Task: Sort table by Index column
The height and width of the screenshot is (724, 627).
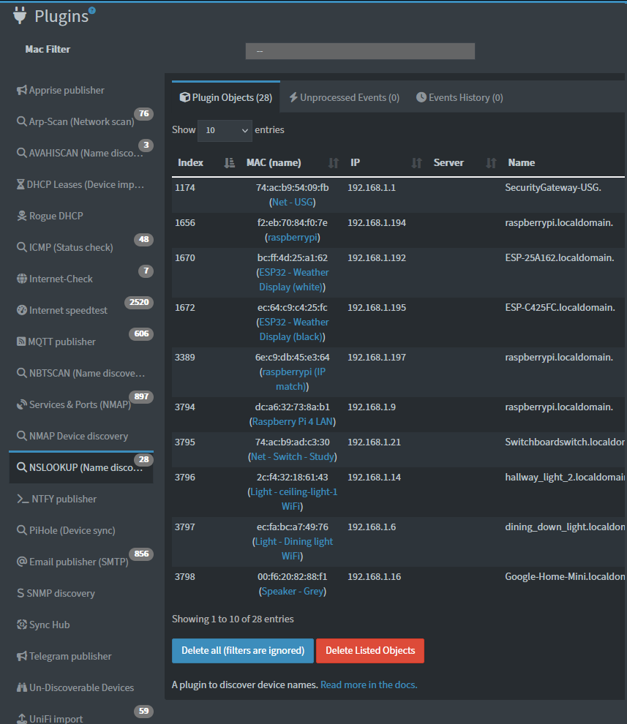Action: click(206, 162)
